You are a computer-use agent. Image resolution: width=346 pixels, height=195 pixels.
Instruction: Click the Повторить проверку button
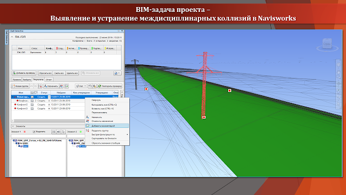(x=110, y=86)
